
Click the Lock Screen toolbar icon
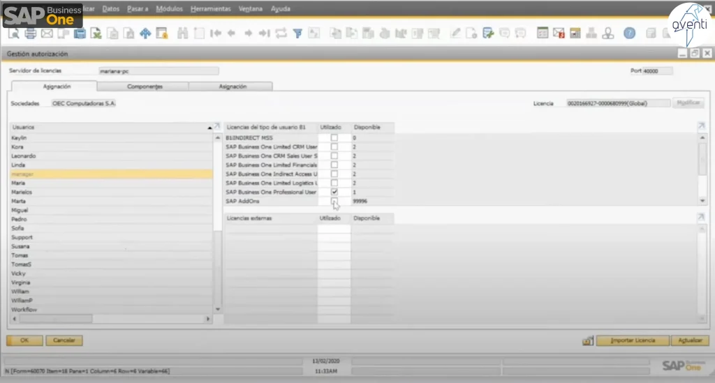point(162,33)
